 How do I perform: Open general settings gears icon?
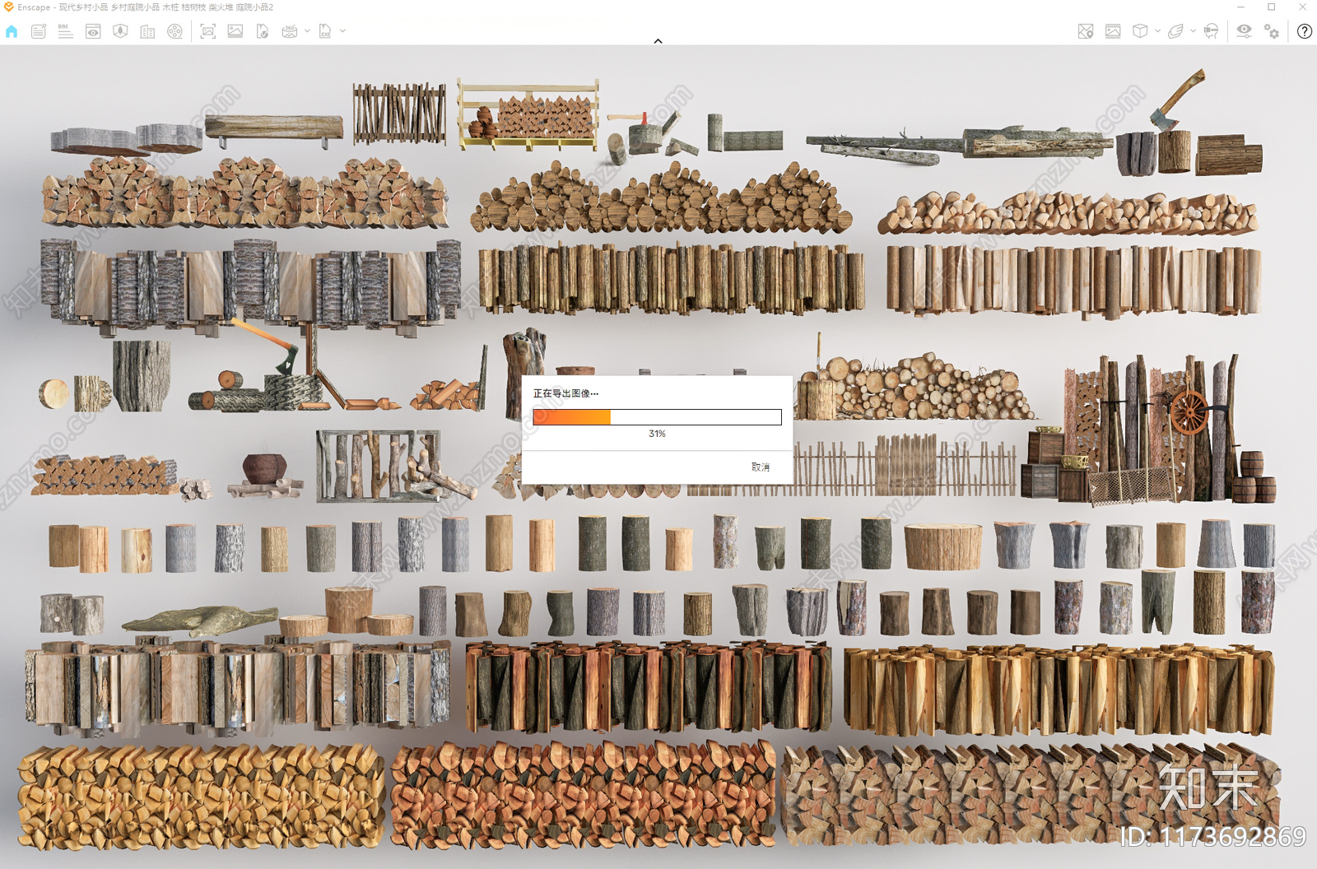[x=1272, y=31]
